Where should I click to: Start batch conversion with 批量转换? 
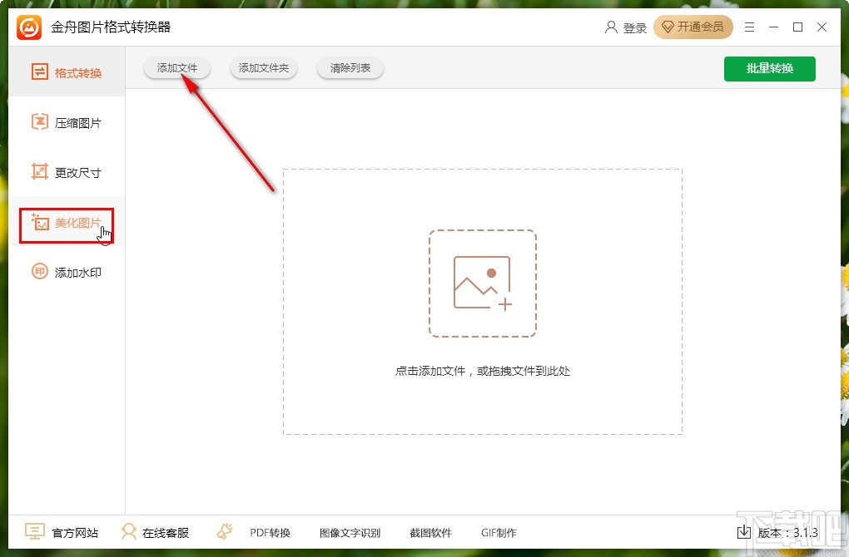click(x=769, y=69)
